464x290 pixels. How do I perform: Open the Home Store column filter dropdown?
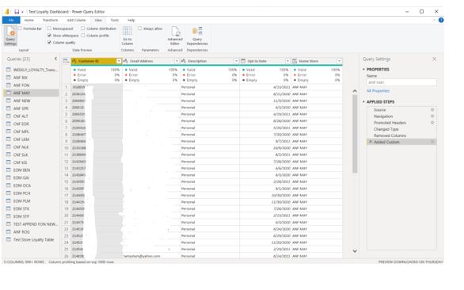tap(339, 61)
